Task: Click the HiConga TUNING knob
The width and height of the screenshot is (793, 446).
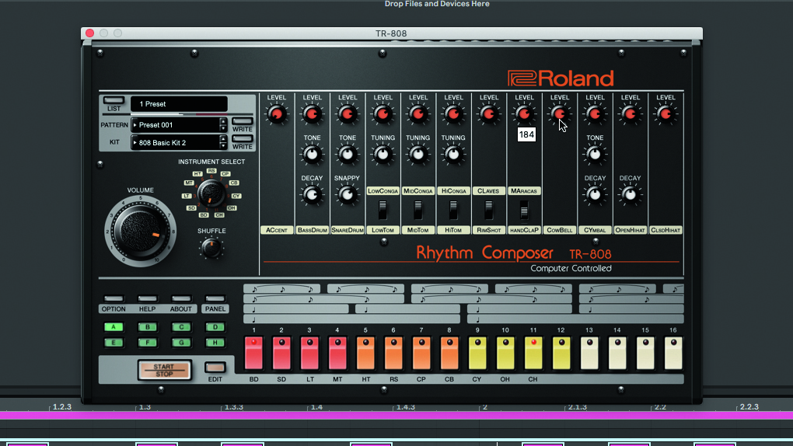Action: point(453,154)
